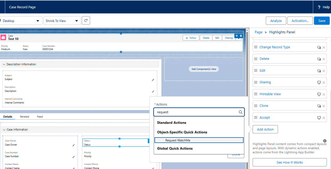Click the drag handle of Printable View action

point(256,94)
